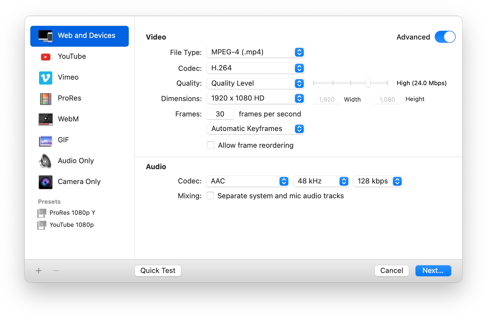Image resolution: width=487 pixels, height=318 pixels.
Task: Click the Quick Test button
Action: 158,271
